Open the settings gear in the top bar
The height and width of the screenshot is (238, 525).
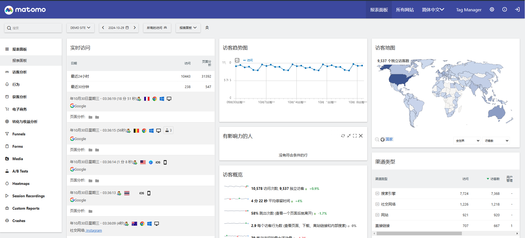pyautogui.click(x=492, y=9)
